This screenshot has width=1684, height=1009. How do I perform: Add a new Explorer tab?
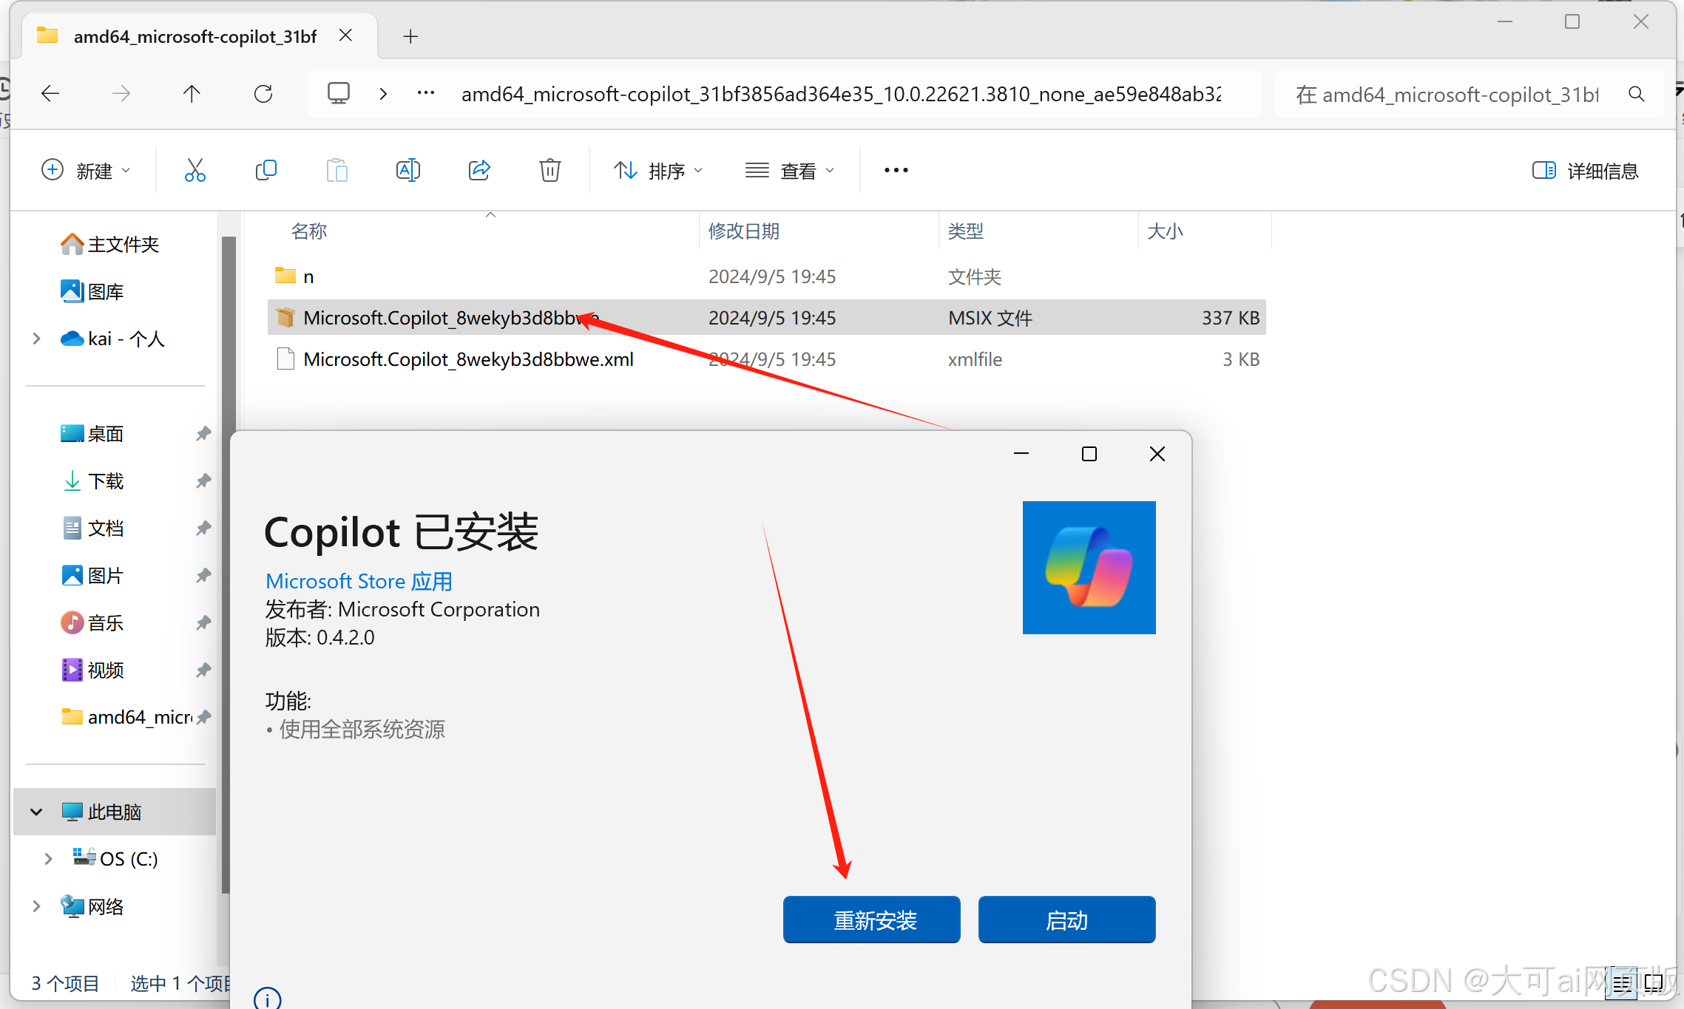(410, 36)
